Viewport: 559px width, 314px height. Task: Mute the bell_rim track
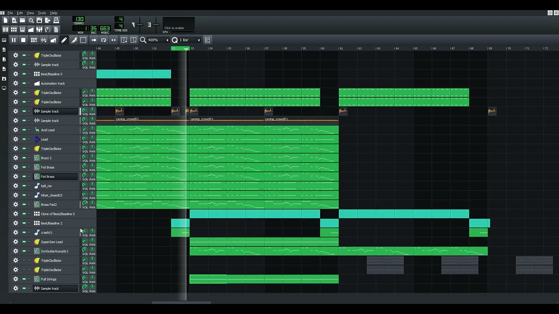(24, 186)
